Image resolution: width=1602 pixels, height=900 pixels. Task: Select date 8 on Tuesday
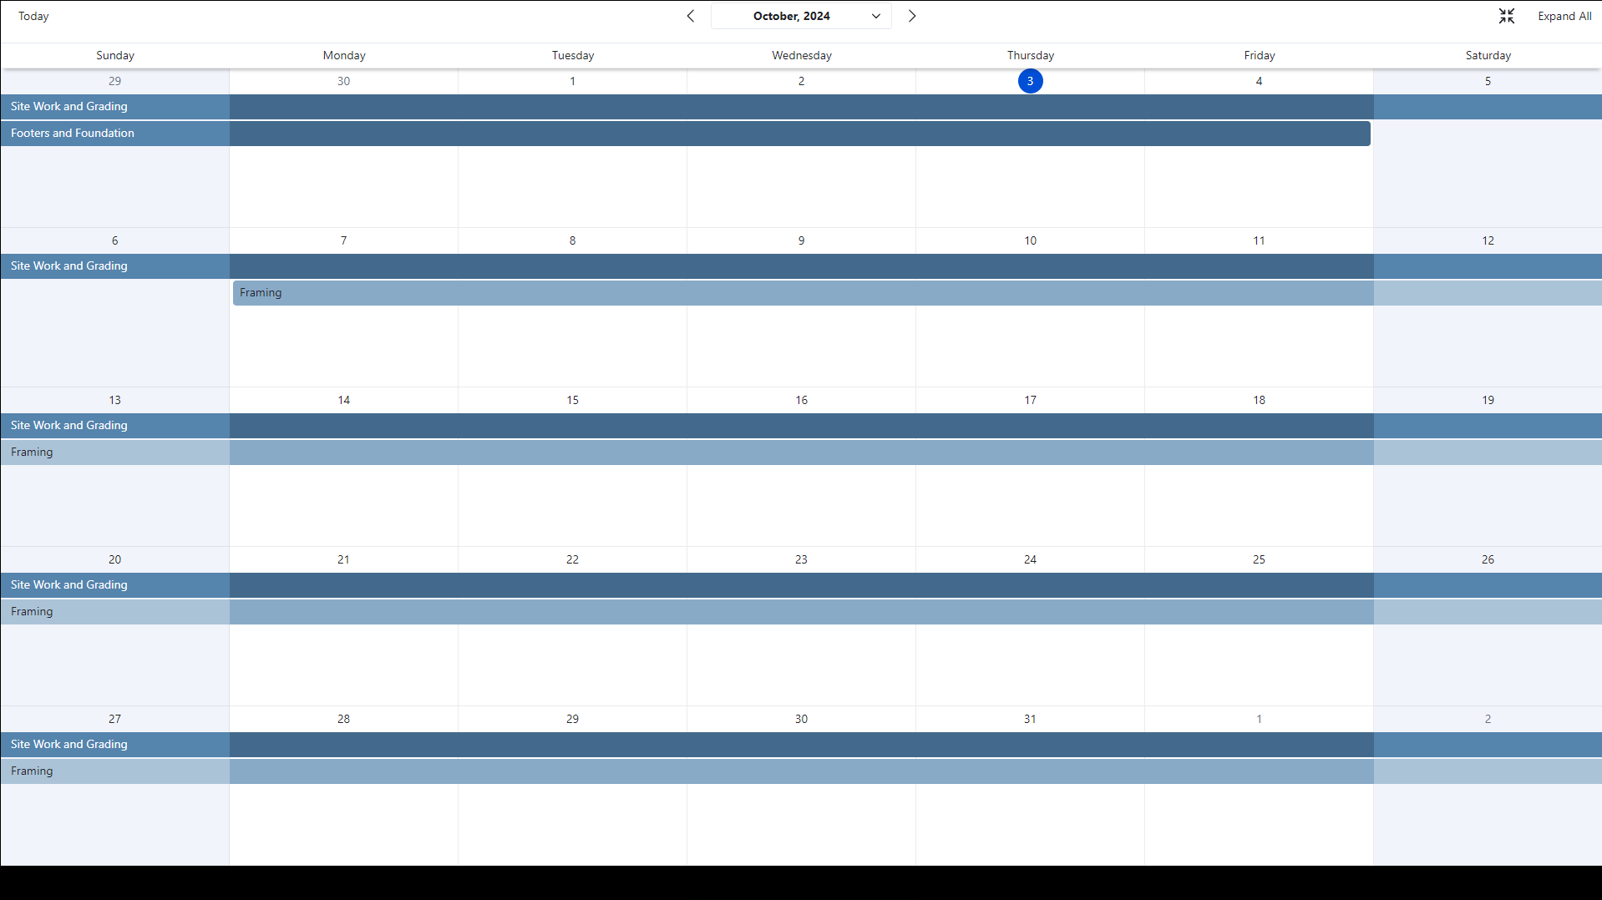click(572, 240)
